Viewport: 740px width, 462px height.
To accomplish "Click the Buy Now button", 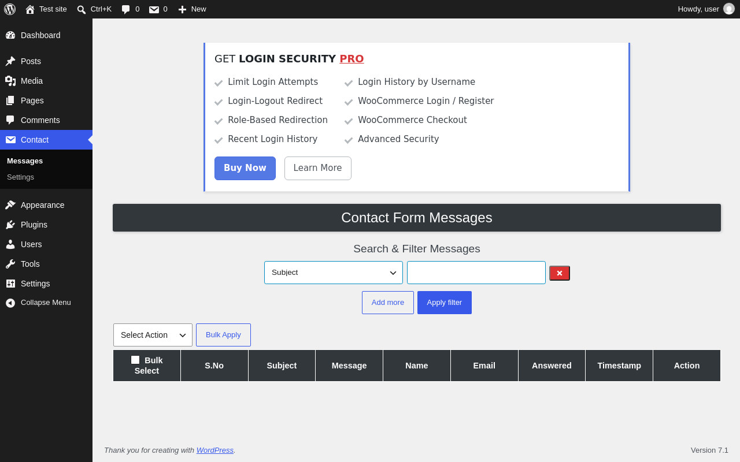I will tap(245, 168).
